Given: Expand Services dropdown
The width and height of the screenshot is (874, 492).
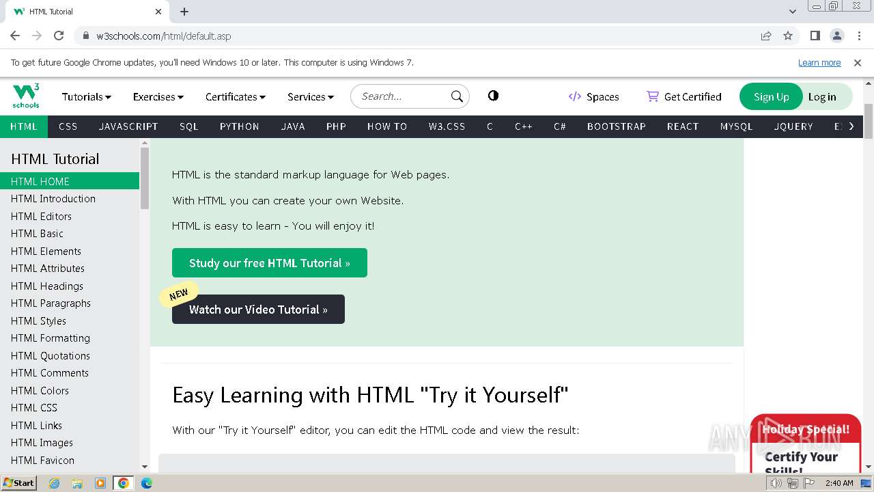Looking at the screenshot, I should [x=311, y=96].
